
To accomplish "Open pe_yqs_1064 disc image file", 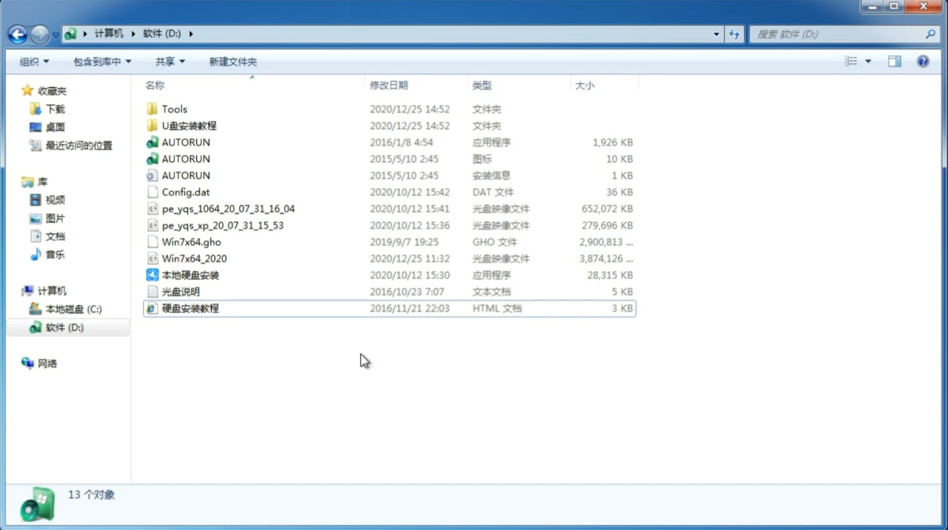I will [x=228, y=208].
